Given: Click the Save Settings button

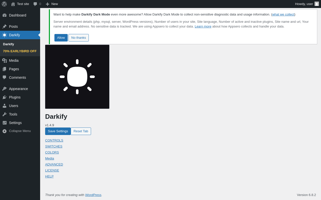Looking at the screenshot, I should [x=58, y=131].
